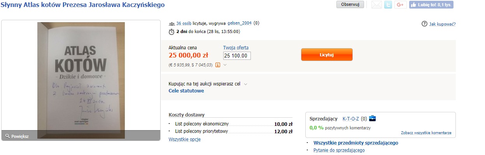Click the orange Licytuj bid button
This screenshot has height=155, width=485.
coord(327,55)
